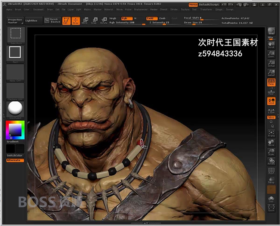
Task: Toggle Alternate color button
Action: pyautogui.click(x=15, y=160)
